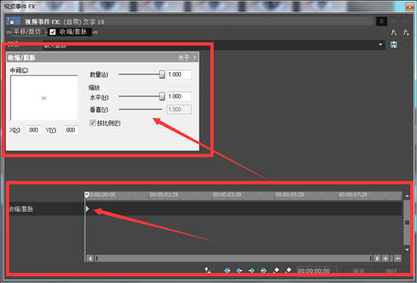This screenshot has height=283, width=417.
Task: Click the plug-in chain fx add button
Action: point(394,33)
